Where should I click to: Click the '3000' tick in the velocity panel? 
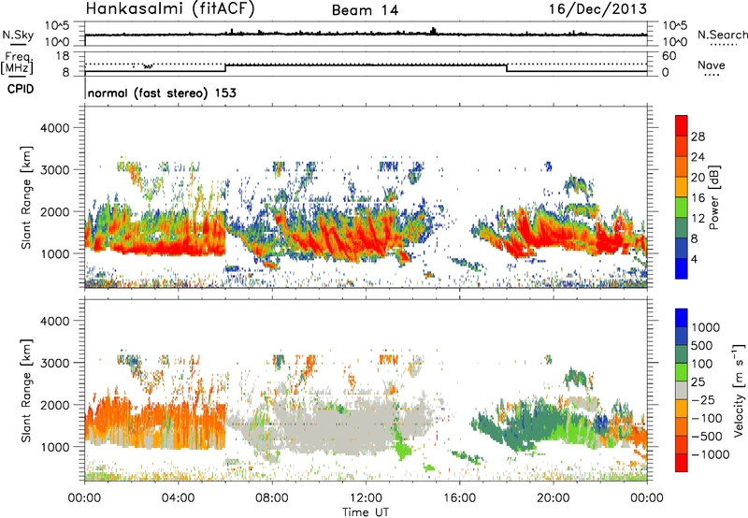(54, 363)
